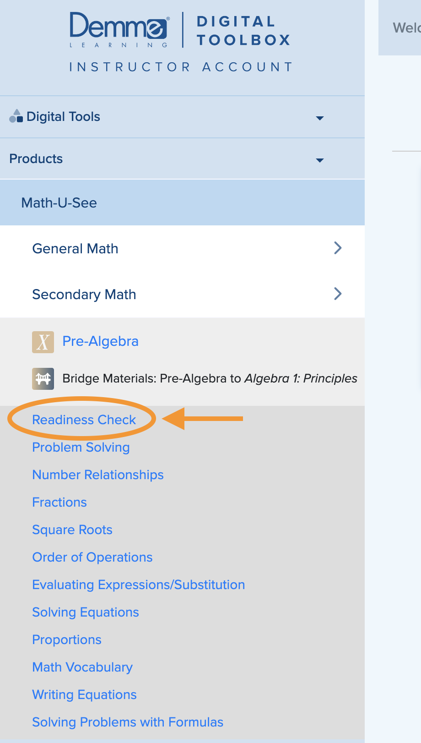Collapse the Digital Tools dropdown
This screenshot has height=743, width=421.
tap(319, 118)
